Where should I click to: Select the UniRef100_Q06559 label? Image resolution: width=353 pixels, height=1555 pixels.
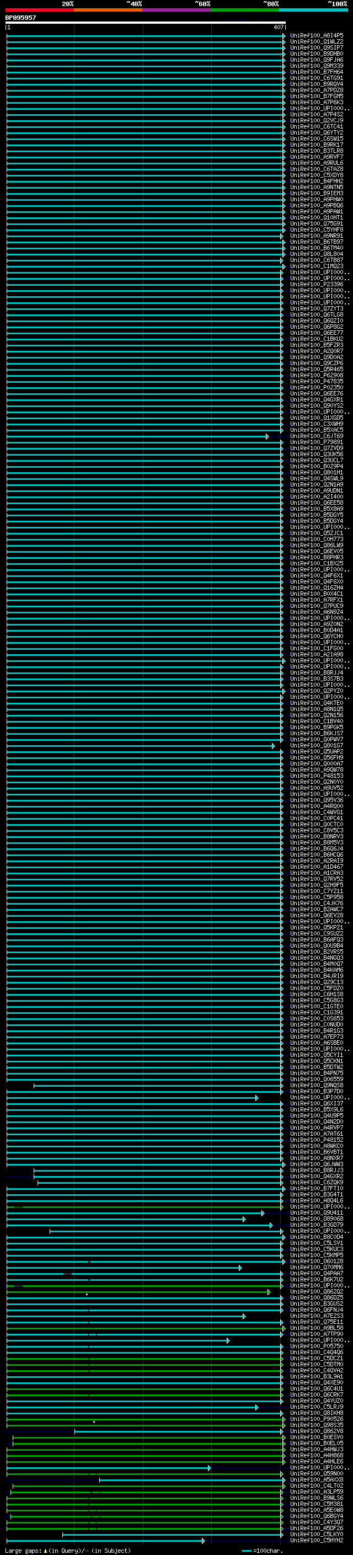[317, 1080]
